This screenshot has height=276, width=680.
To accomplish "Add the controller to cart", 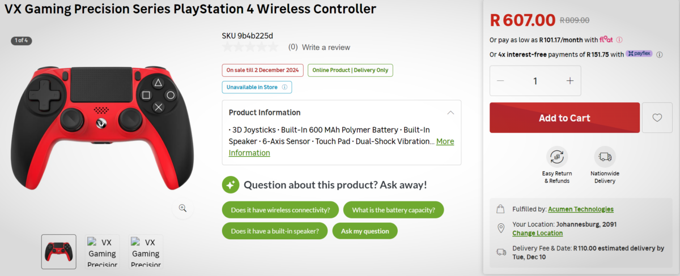I will pos(564,118).
